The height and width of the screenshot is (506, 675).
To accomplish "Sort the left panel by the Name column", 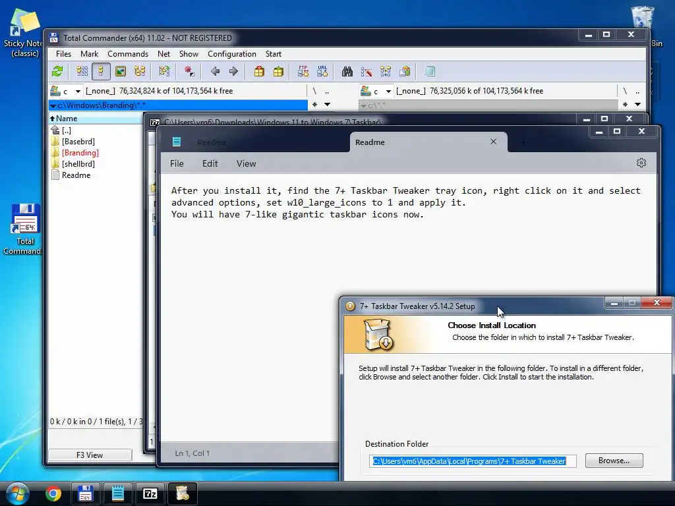I will [96, 119].
